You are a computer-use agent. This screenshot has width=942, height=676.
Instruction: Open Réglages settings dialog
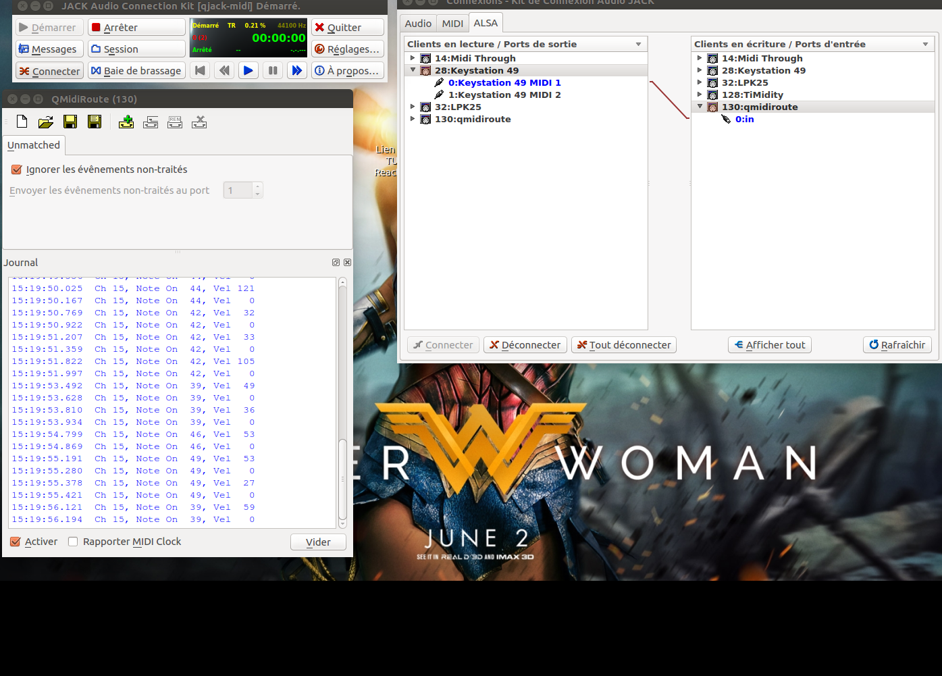tap(348, 49)
